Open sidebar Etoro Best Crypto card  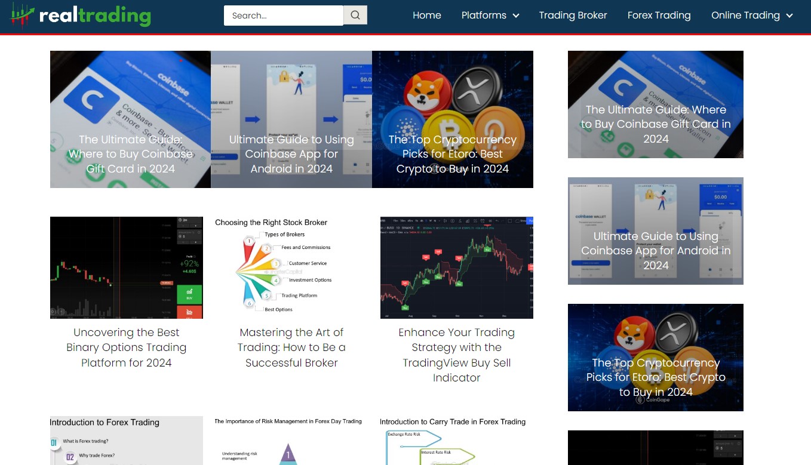click(x=656, y=358)
